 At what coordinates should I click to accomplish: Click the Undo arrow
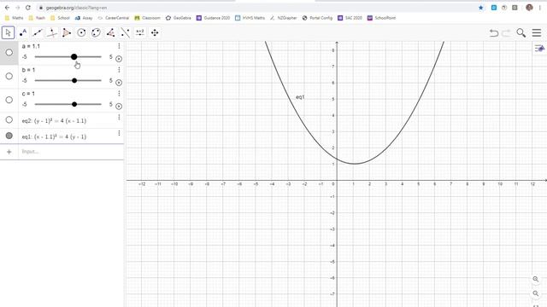point(494,33)
